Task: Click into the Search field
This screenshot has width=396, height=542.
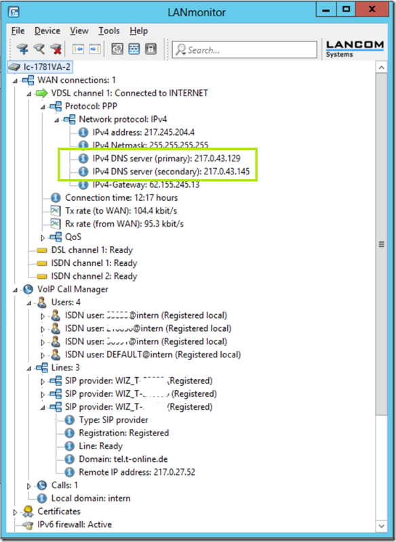Action: pos(244,50)
